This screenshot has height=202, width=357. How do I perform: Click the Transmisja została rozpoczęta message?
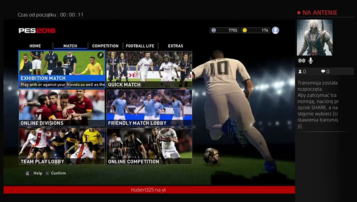pos(318,104)
